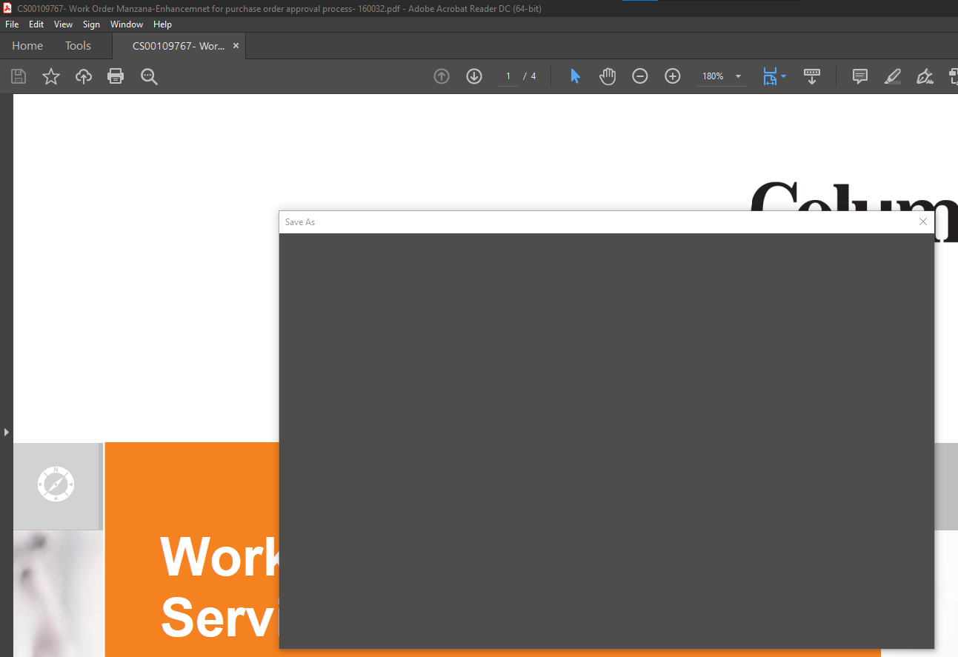This screenshot has height=657, width=958.
Task: Upload file using the cloud icon
Action: tap(84, 76)
